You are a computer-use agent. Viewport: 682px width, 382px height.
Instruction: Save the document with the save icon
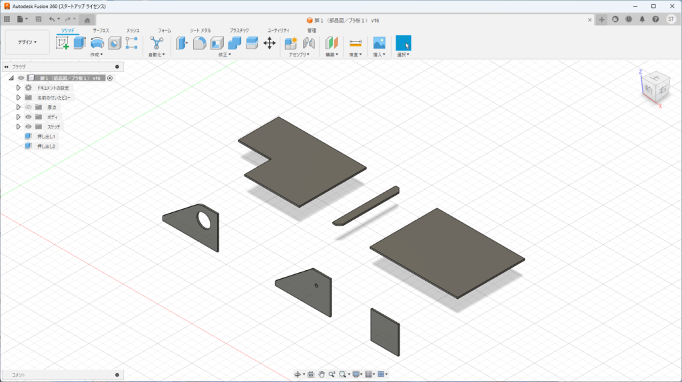click(38, 19)
